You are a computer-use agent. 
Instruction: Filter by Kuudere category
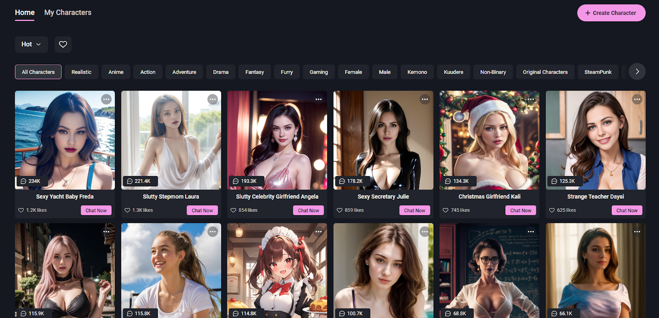pos(453,72)
